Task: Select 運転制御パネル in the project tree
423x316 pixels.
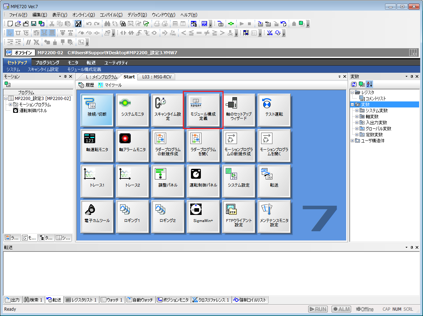Action: click(x=33, y=110)
